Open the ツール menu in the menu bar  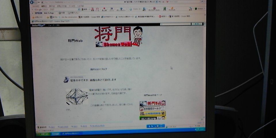[72, 6]
